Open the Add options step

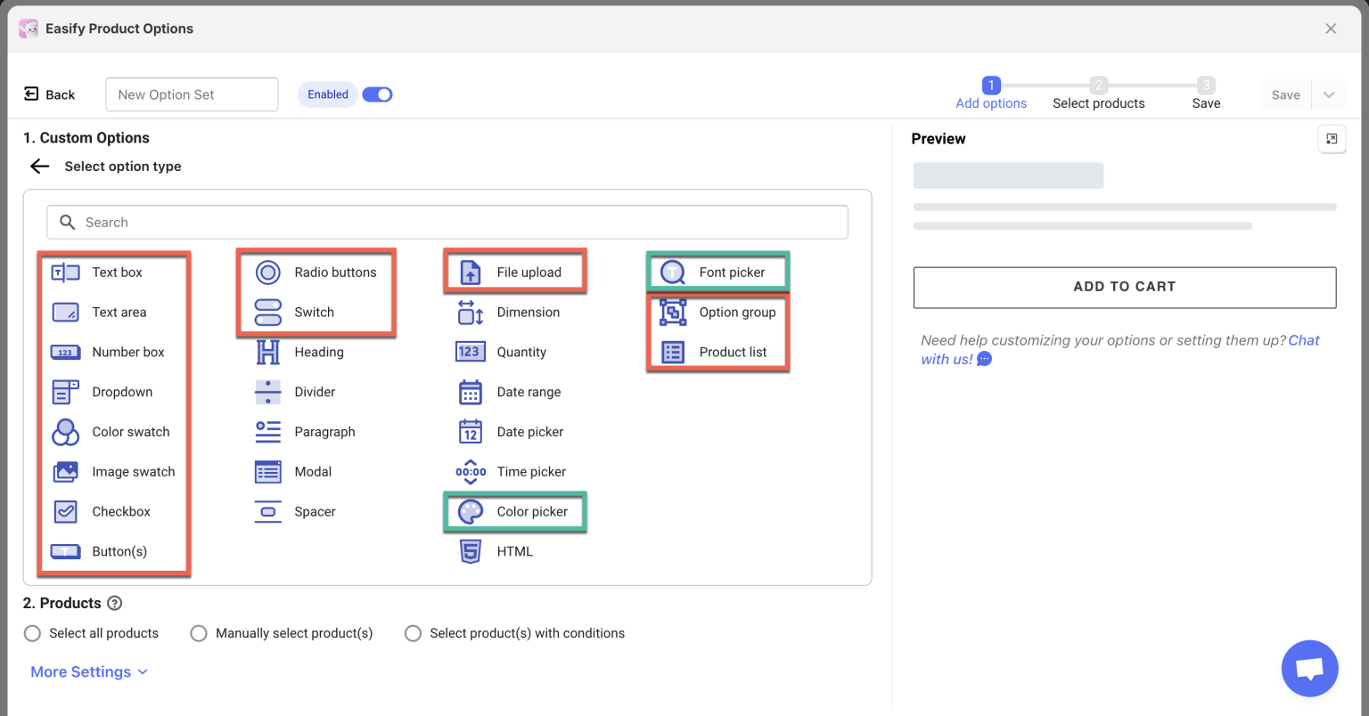tap(991, 94)
